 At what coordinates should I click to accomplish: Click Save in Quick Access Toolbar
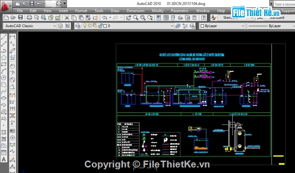click(32, 4)
